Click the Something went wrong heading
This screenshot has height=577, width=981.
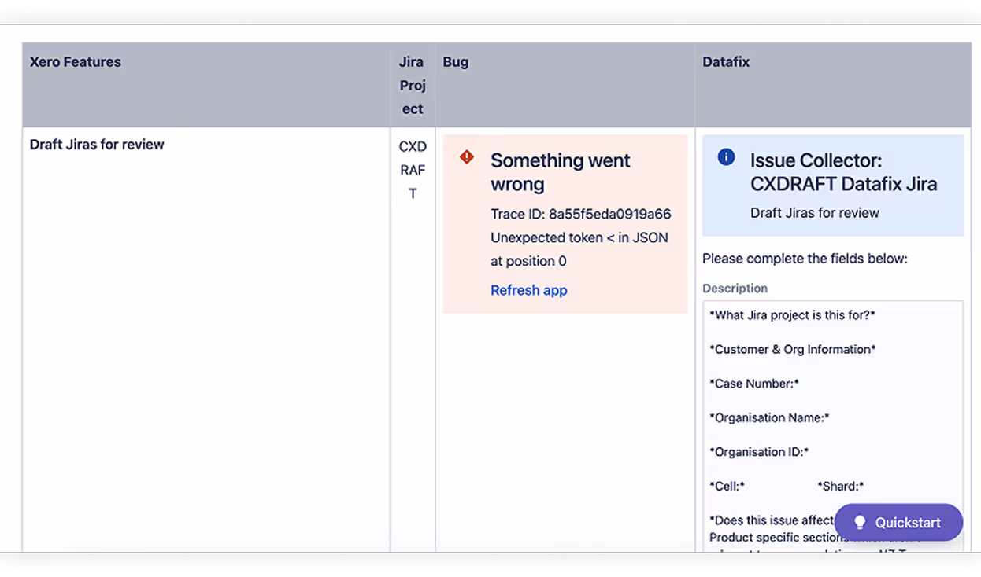click(x=560, y=172)
